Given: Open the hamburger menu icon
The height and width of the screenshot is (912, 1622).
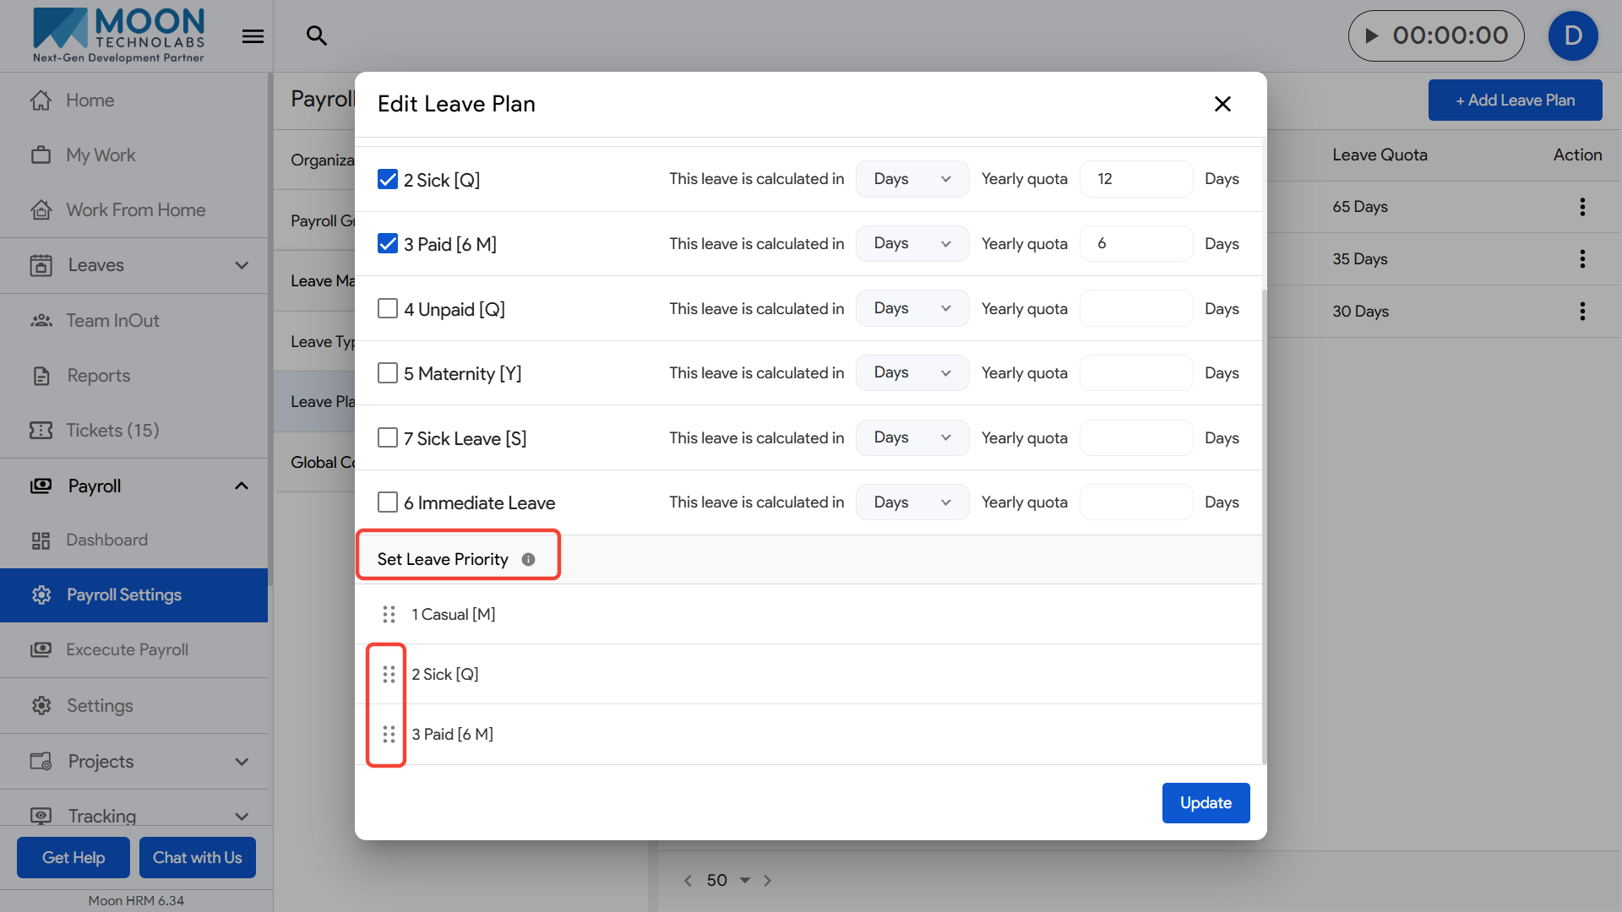Looking at the screenshot, I should (253, 36).
